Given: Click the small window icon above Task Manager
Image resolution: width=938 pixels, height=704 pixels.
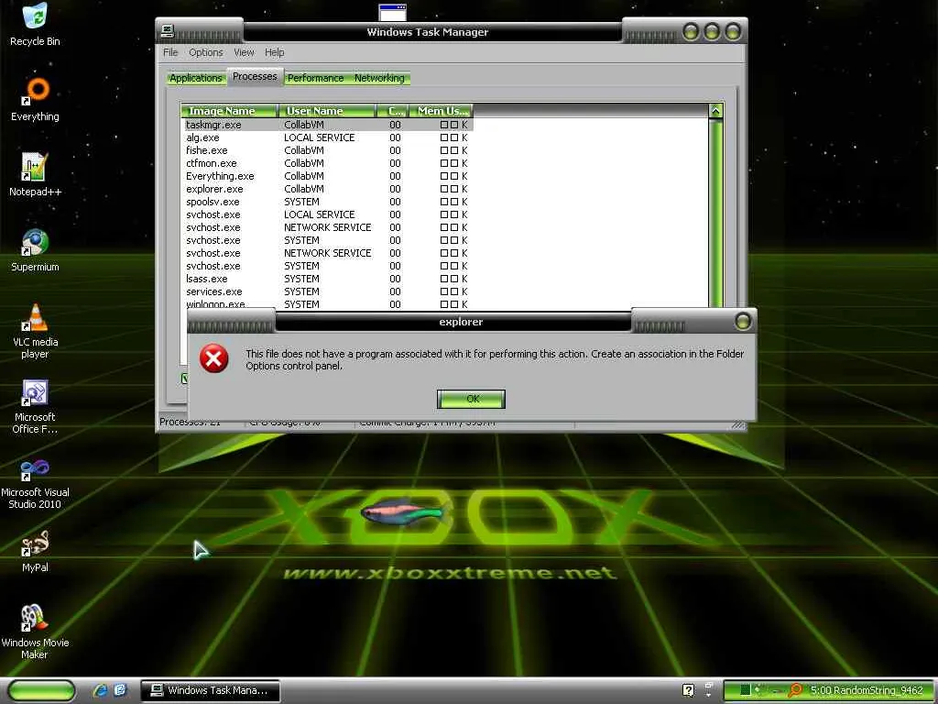Looking at the screenshot, I should 392,11.
